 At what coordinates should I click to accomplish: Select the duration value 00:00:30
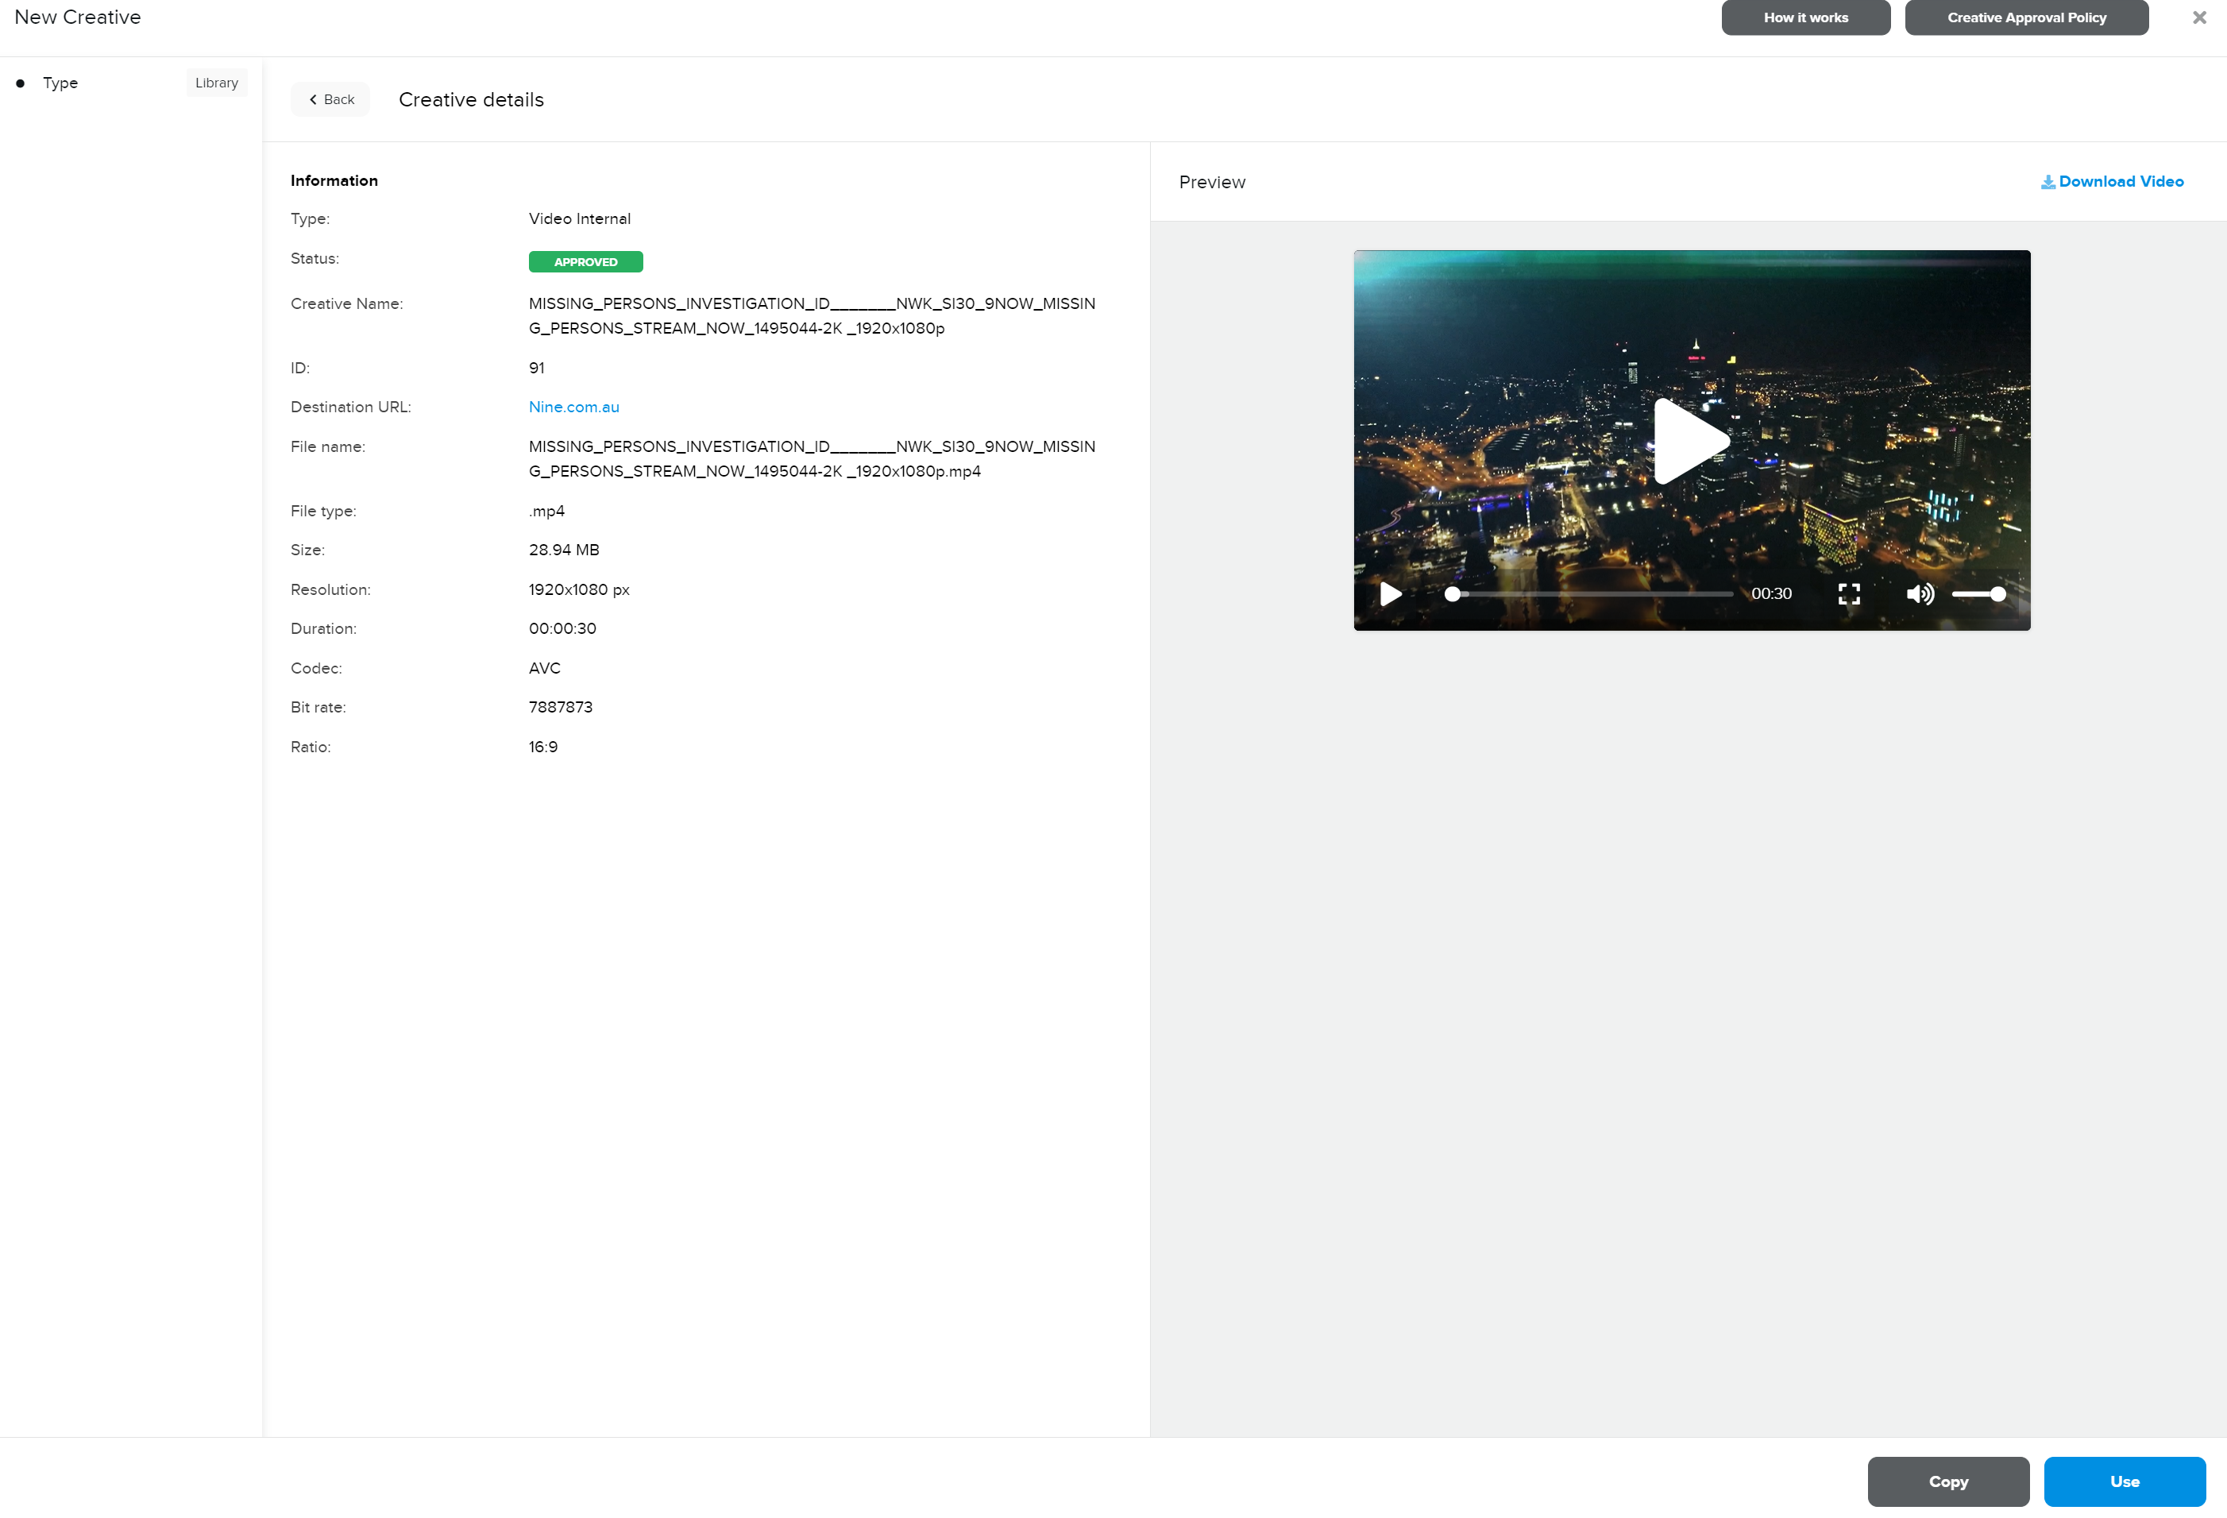(x=562, y=628)
